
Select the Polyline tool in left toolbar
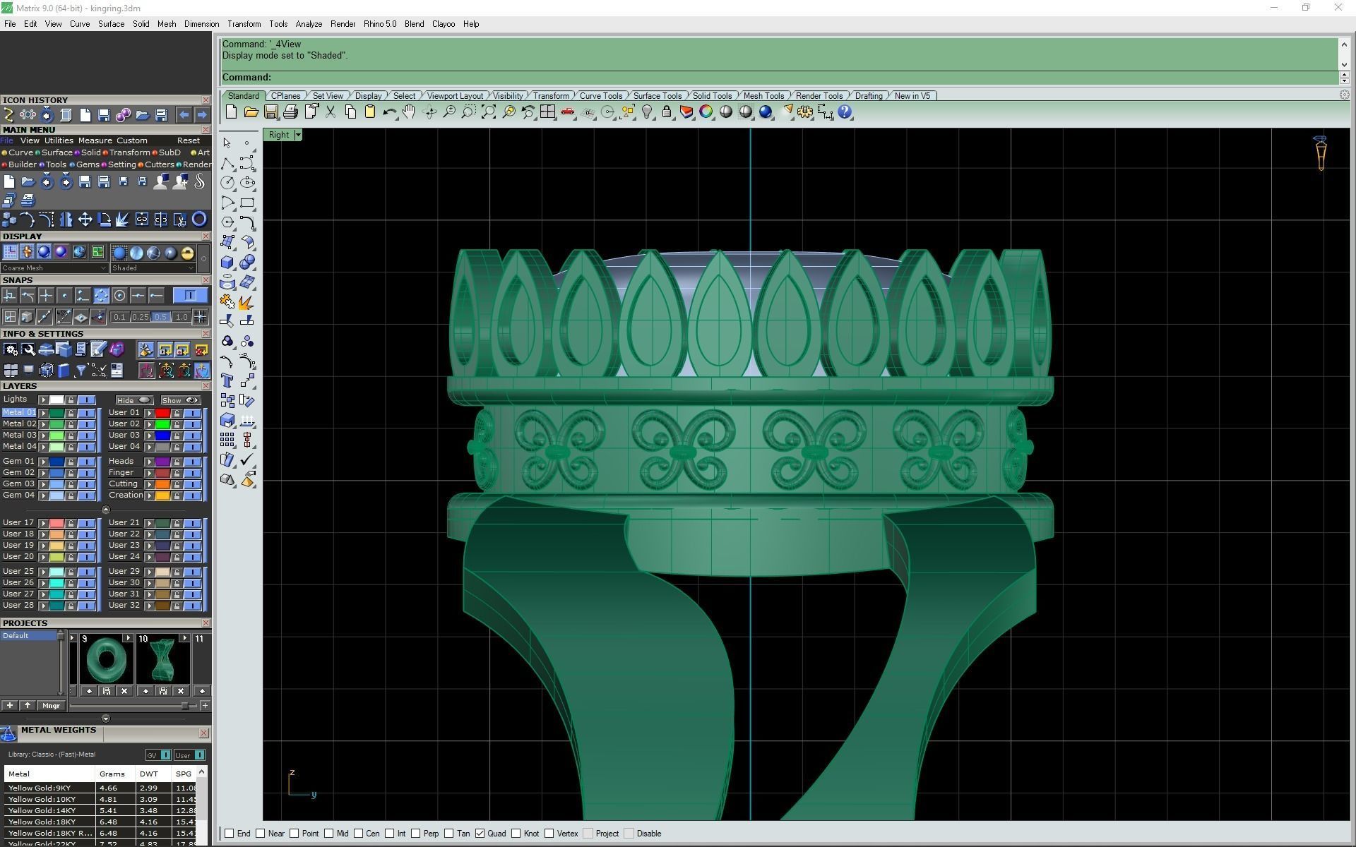point(227,164)
